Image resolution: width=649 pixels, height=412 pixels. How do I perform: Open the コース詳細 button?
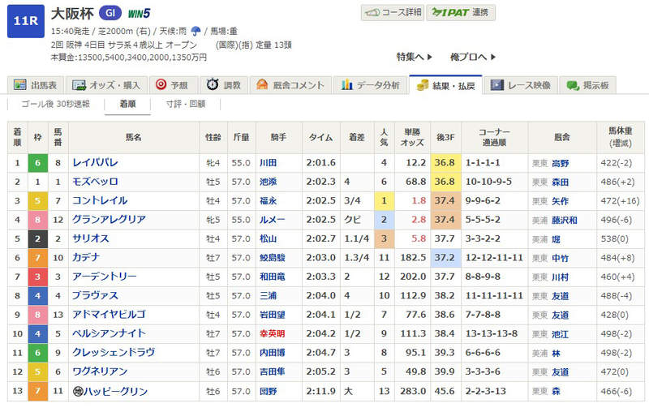click(x=393, y=12)
